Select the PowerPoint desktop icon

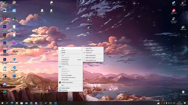click(14, 52)
